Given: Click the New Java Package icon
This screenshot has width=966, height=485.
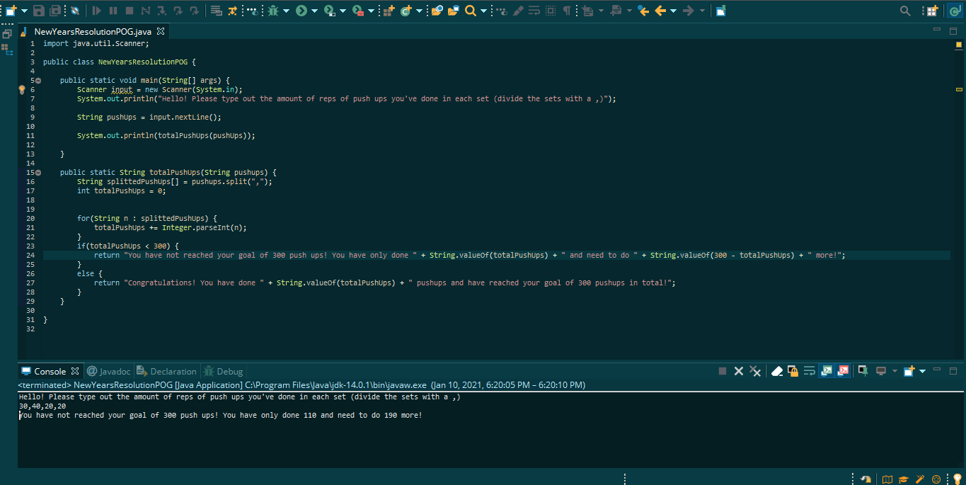Looking at the screenshot, I should [x=389, y=11].
